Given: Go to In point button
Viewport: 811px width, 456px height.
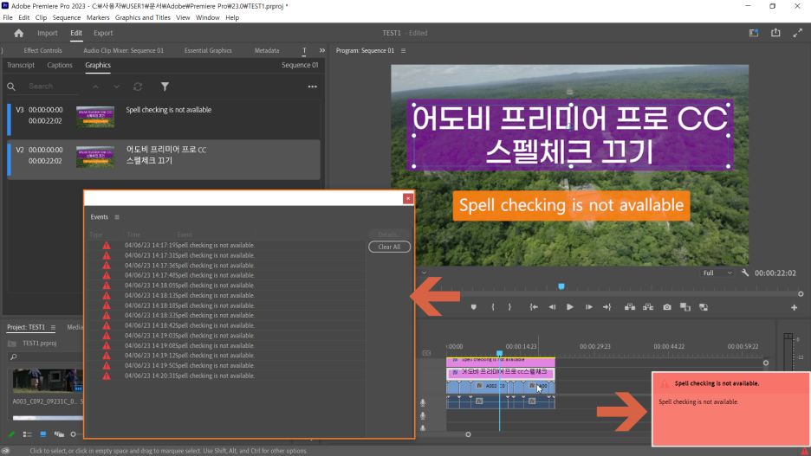Looking at the screenshot, I should click(x=534, y=307).
